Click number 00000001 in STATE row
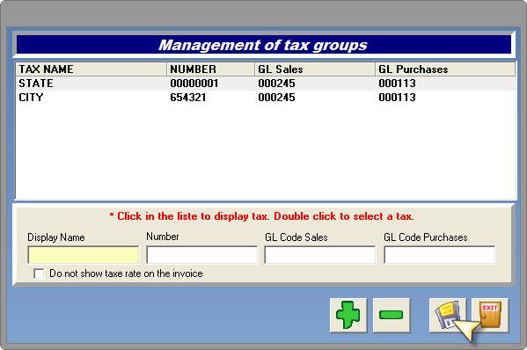This screenshot has height=350, width=527. [194, 84]
